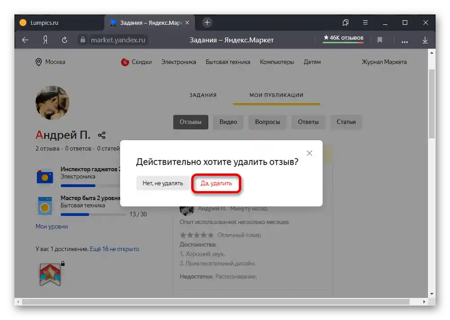Change city via 'Москва' location pin
450x320 pixels.
pos(50,62)
